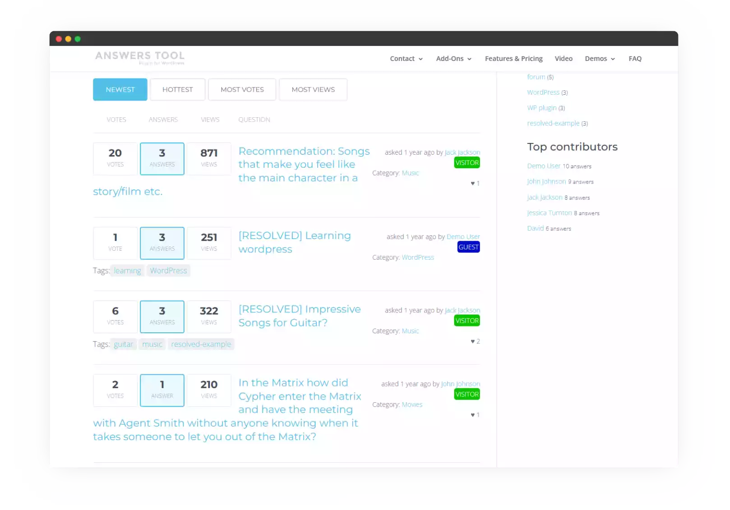
Task: Switch to the HOTTEST tab
Action: [177, 89]
